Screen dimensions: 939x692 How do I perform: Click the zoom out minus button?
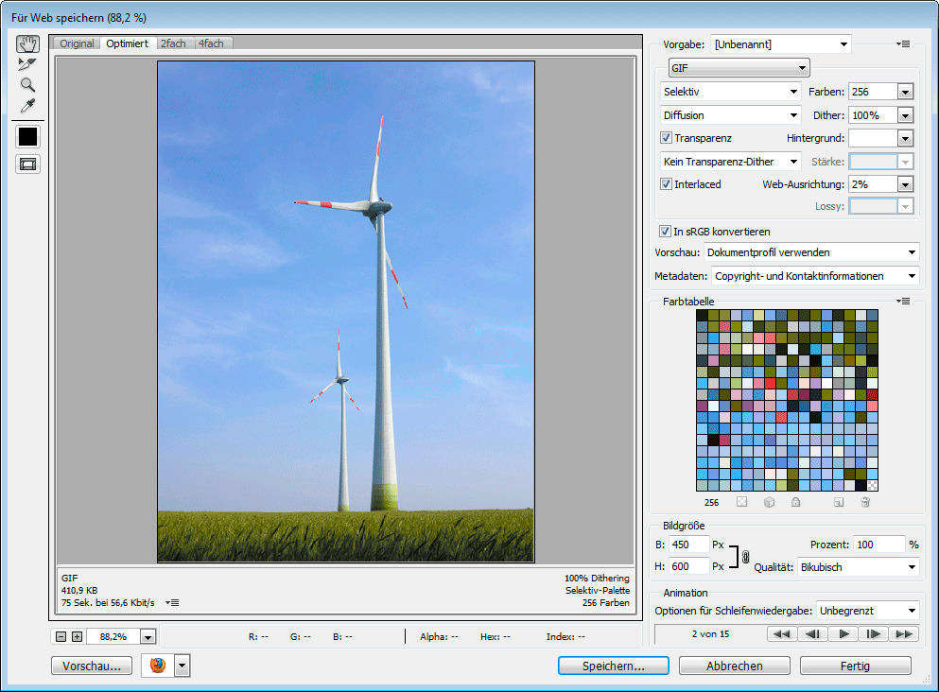tap(61, 636)
